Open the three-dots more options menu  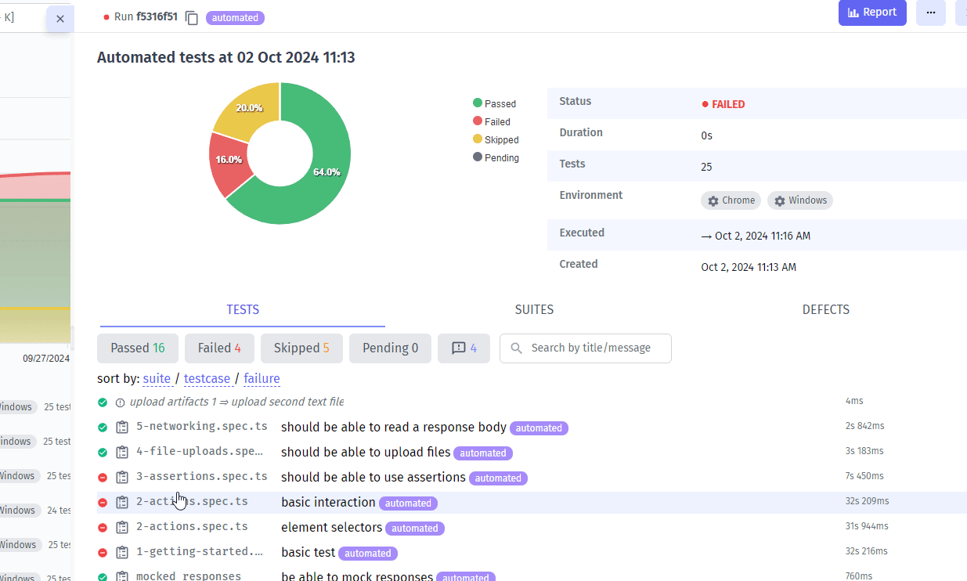[x=930, y=13]
